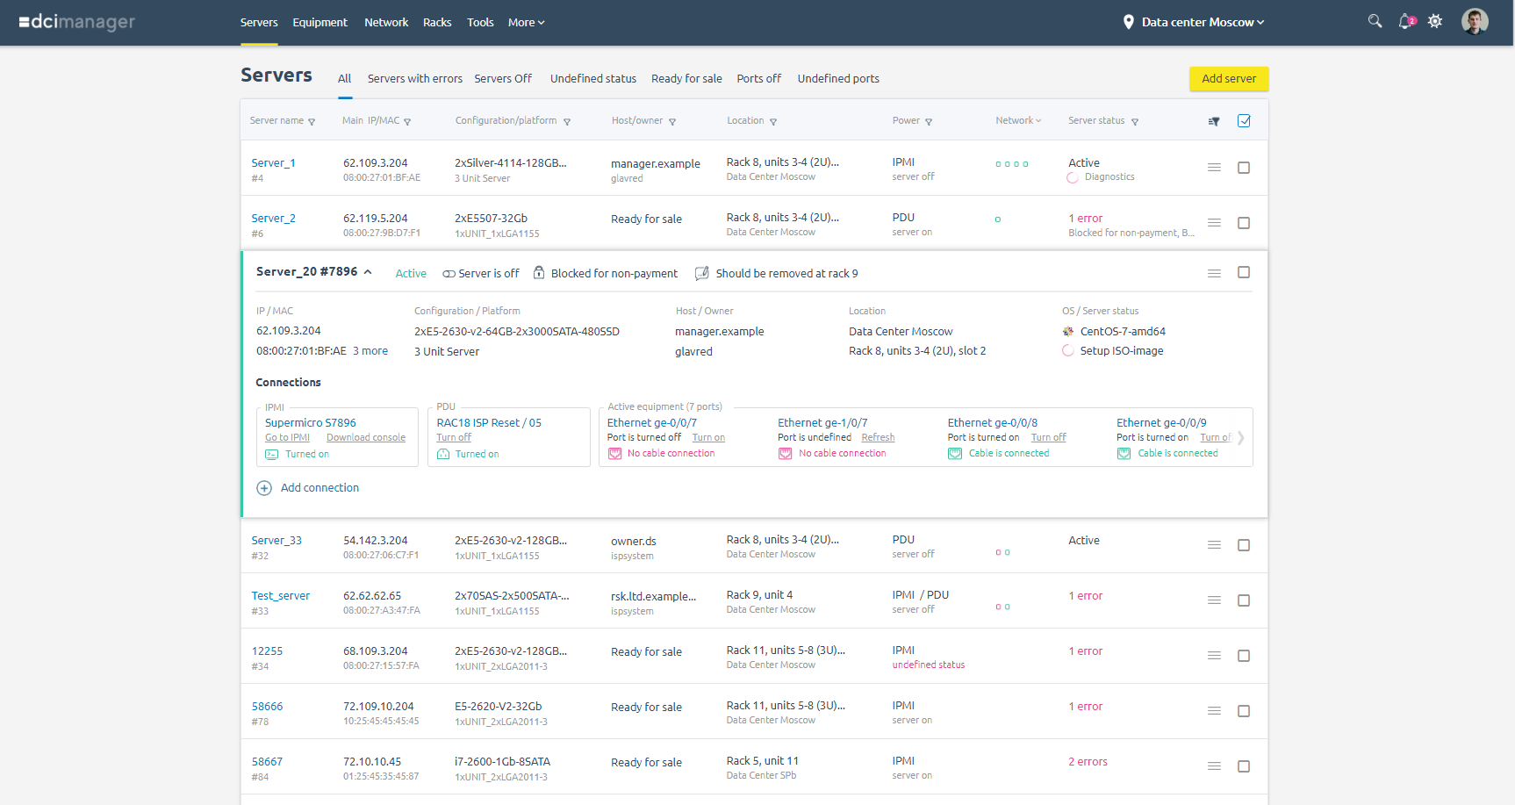The image size is (1515, 805).
Task: Open the search magnifier in the header
Action: [x=1375, y=21]
